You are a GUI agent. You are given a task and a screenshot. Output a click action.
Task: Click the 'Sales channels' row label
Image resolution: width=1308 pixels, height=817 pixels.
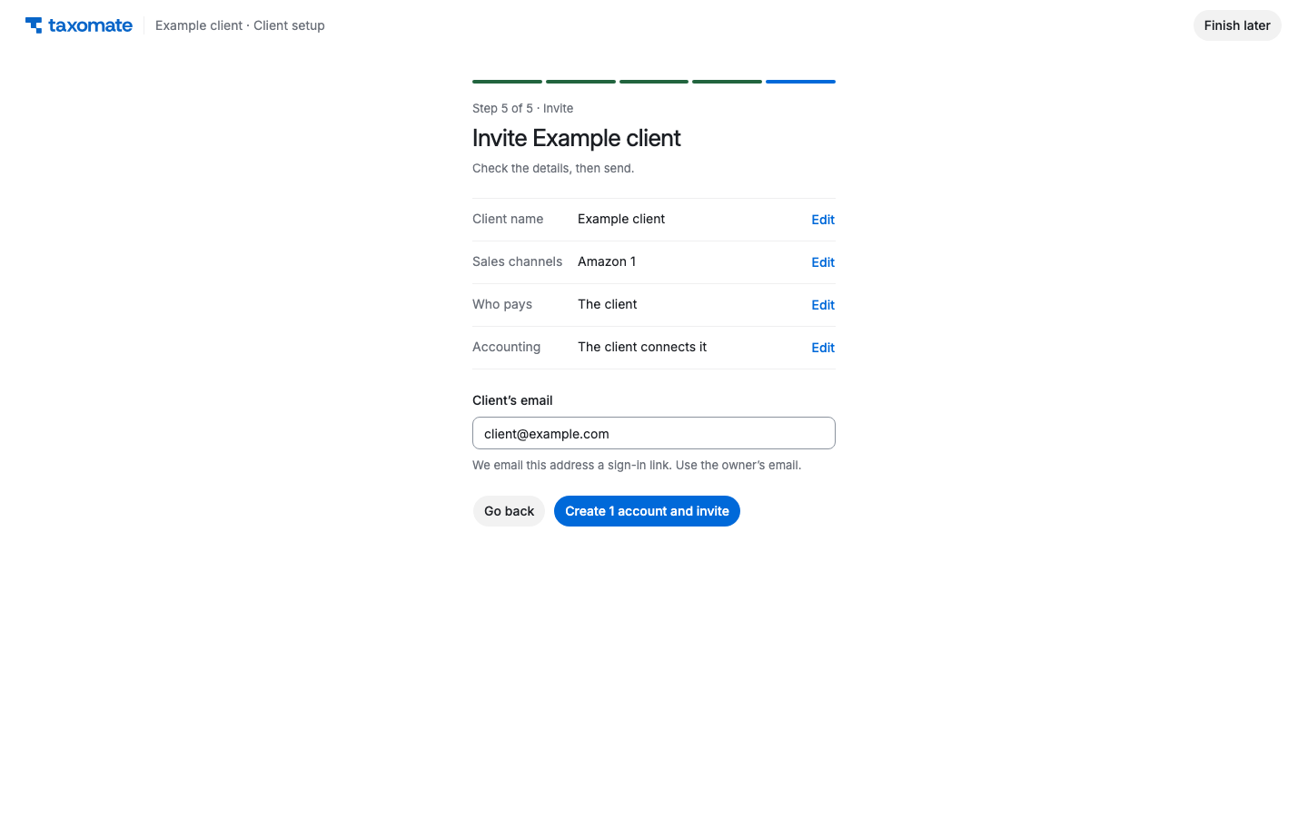517,261
